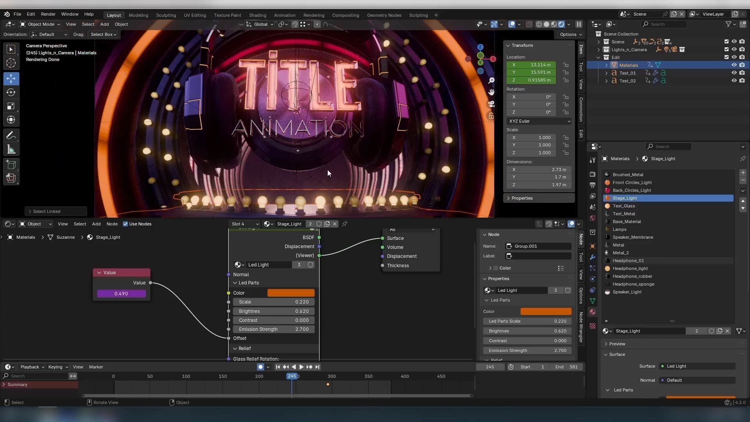The height and width of the screenshot is (422, 750).
Task: Toggle Lights_n_Camera collection exclude checkbox
Action: click(x=726, y=50)
